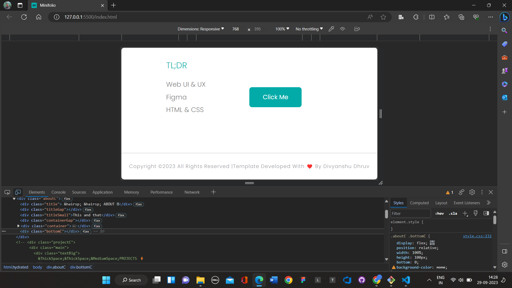Open the No throttling dropdown
Image resolution: width=512 pixels, height=288 pixels.
pos(309,29)
